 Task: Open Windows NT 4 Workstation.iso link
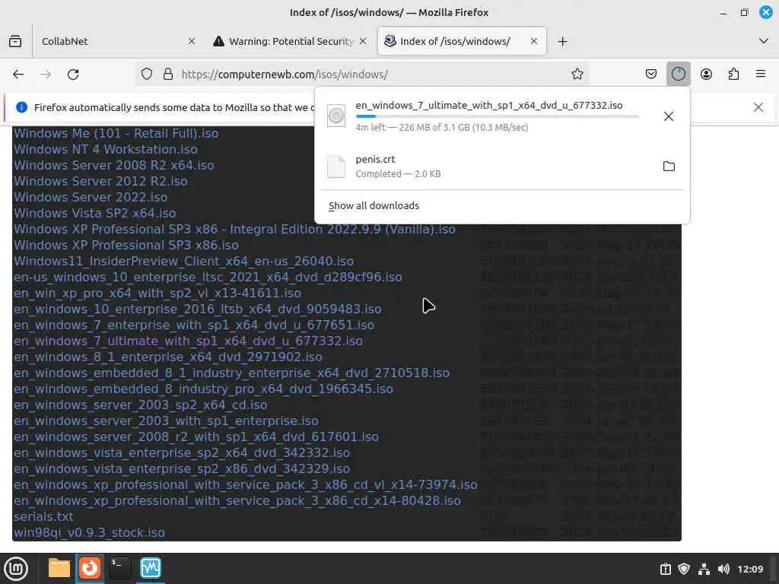coord(105,150)
